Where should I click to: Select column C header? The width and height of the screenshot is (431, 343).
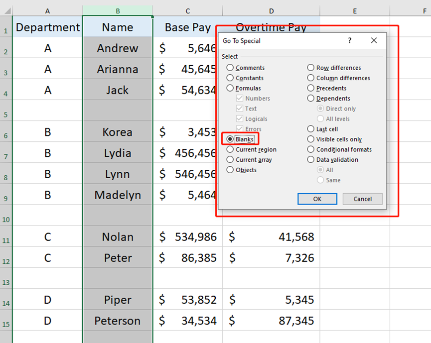pyautogui.click(x=188, y=11)
